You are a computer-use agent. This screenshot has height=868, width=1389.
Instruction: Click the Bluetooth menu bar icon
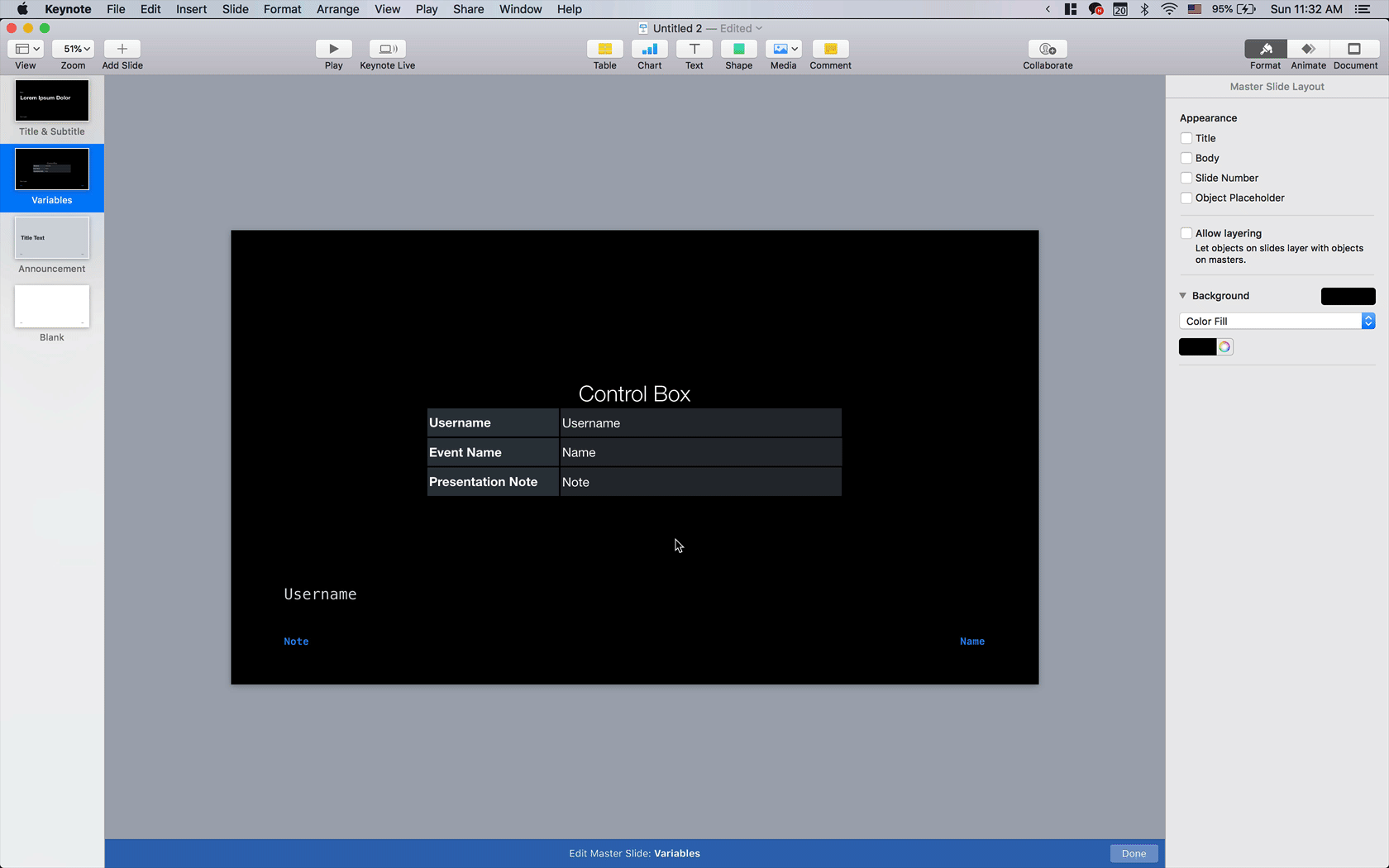1145,9
